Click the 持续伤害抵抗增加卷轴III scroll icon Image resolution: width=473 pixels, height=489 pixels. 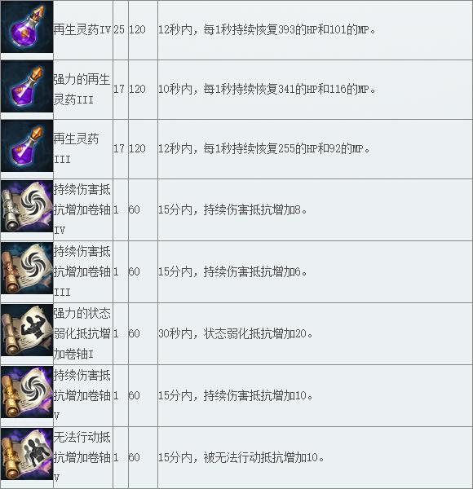click(27, 268)
